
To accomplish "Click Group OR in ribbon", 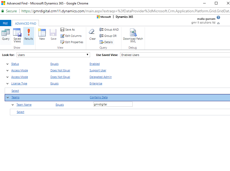I will coord(108,36).
